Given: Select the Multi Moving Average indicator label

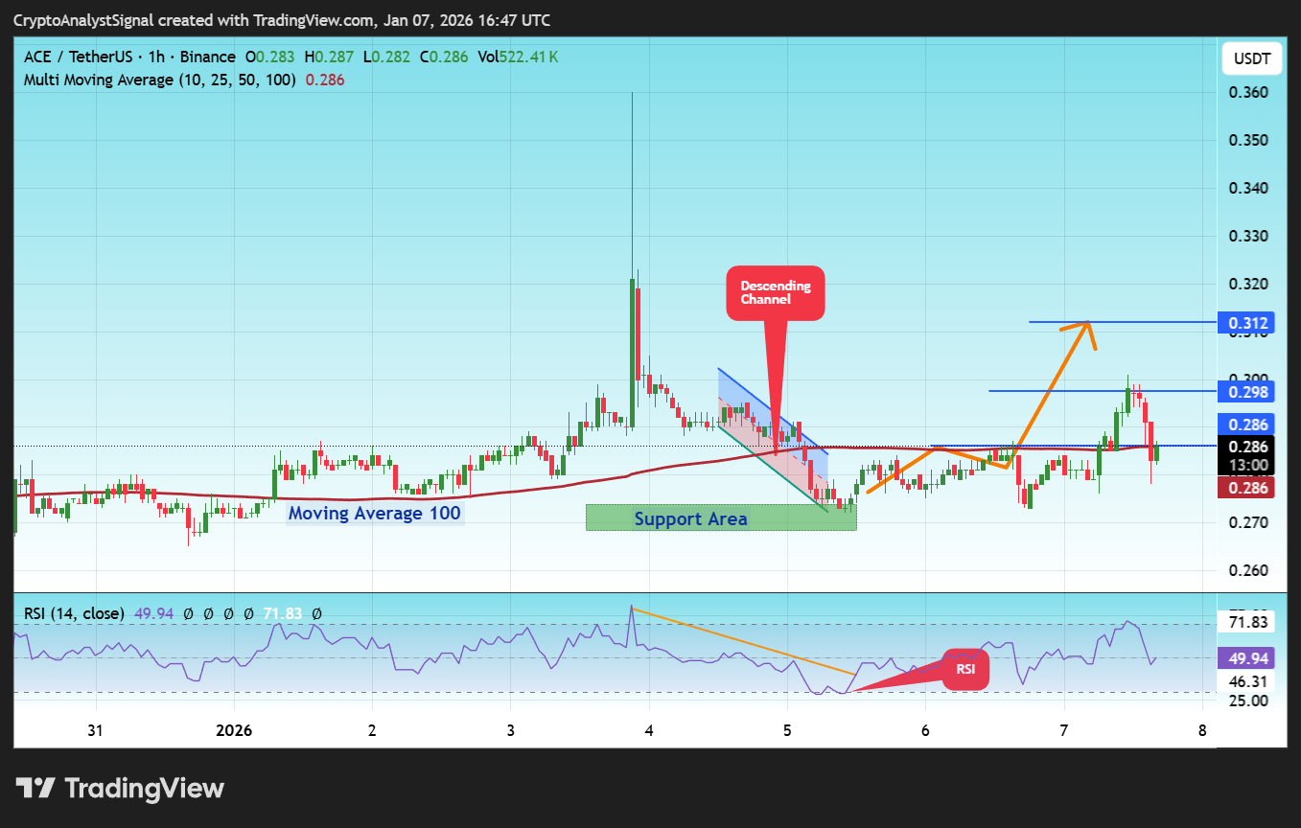Looking at the screenshot, I should pos(160,80).
